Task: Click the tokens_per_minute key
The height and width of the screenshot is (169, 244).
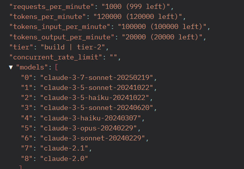Action: click(48, 17)
